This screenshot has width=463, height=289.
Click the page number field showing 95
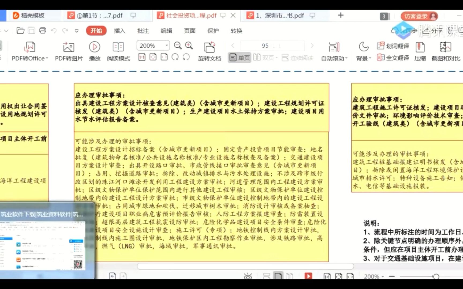click(x=272, y=45)
